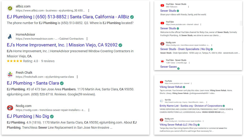Click the verified badge after Drain Specialists | No Dig

point(212,49)
